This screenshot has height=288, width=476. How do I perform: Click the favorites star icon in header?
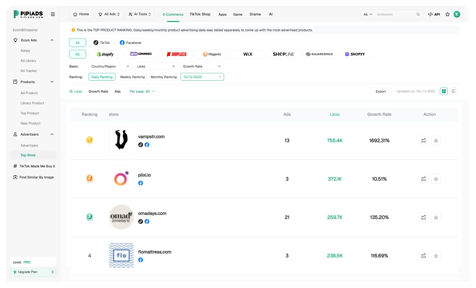[447, 14]
